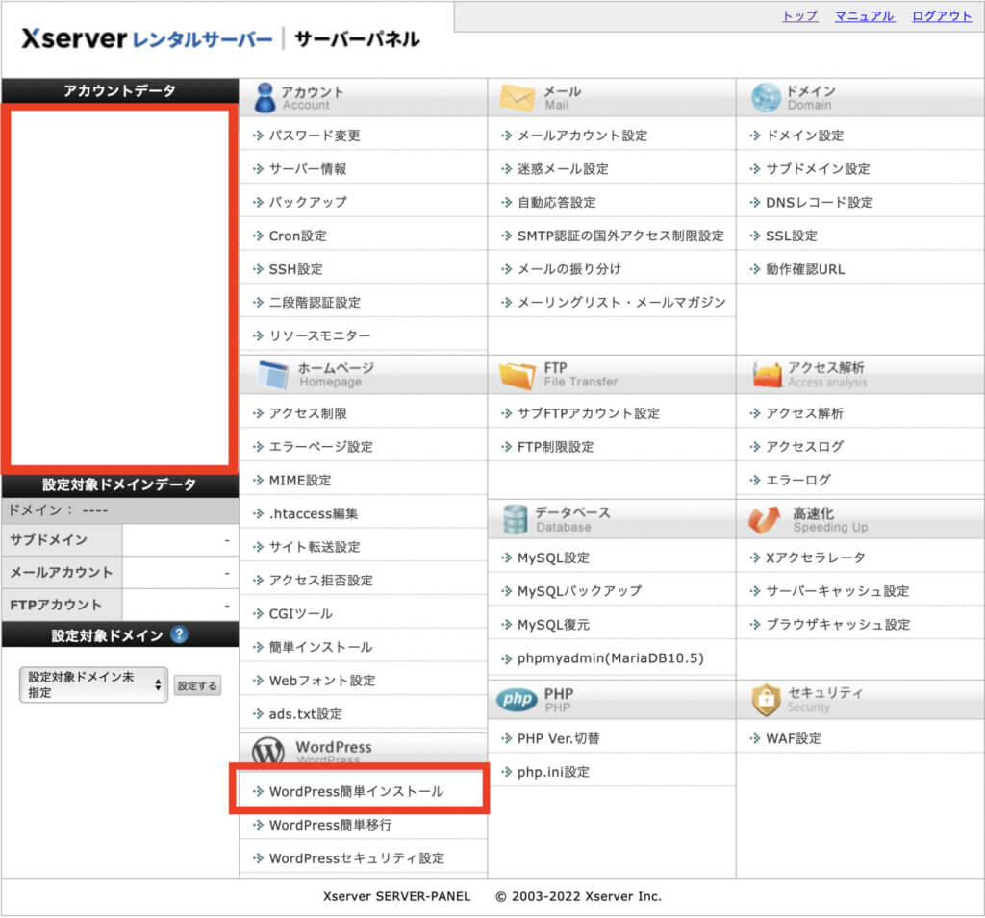
Task: Open SSL設定
Action: point(792,236)
